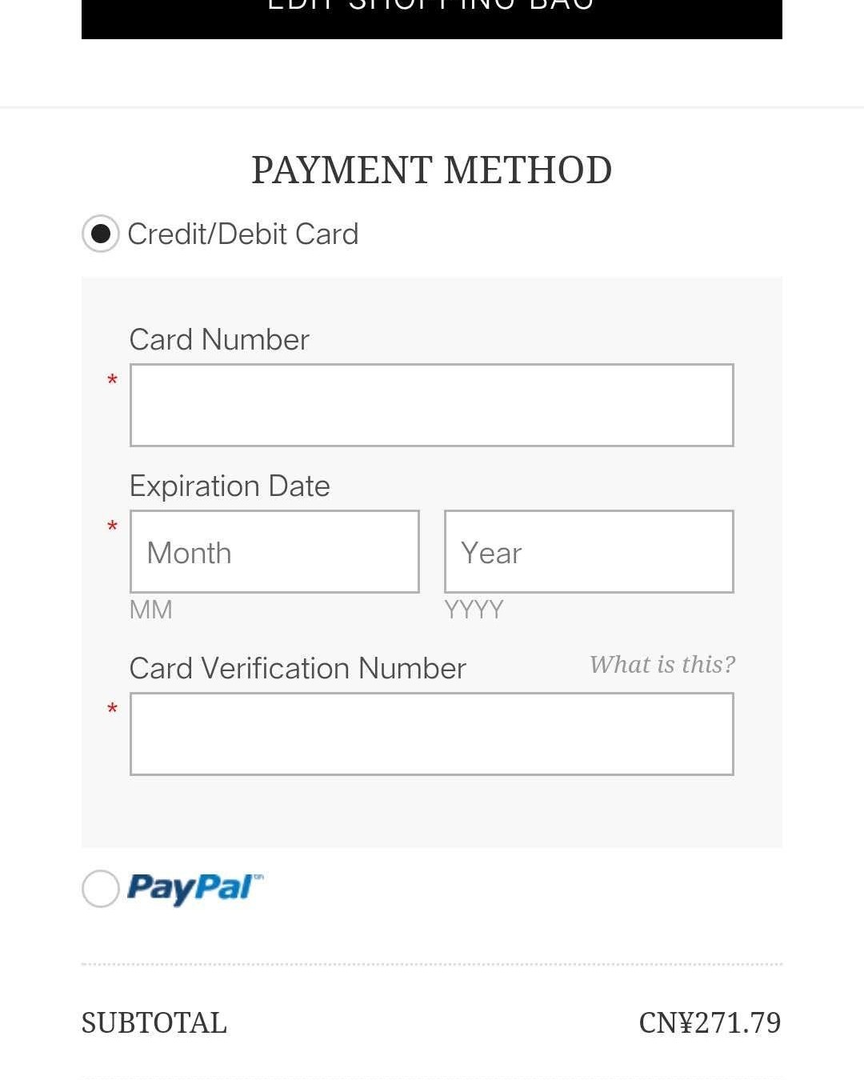This screenshot has height=1080, width=864.
Task: Focus the Card Verification Number field
Action: (x=431, y=734)
